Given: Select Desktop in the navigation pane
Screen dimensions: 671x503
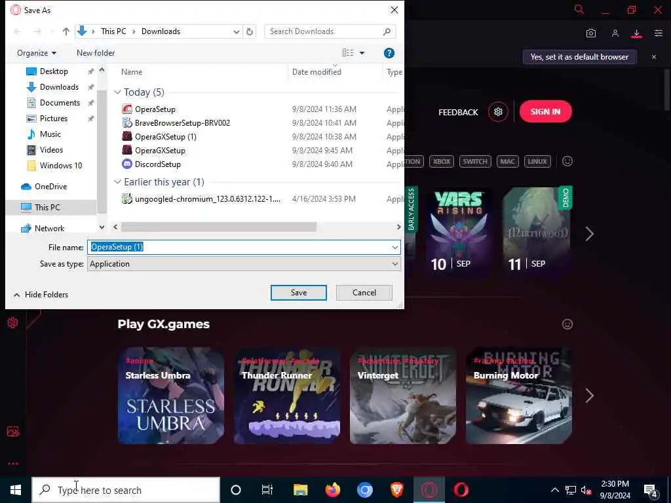Looking at the screenshot, I should tap(54, 71).
